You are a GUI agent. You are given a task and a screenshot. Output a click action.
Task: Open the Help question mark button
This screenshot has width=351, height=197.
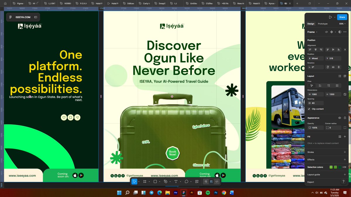click(x=344, y=182)
